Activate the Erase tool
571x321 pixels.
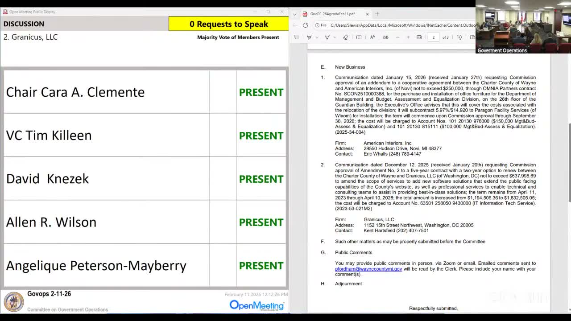[x=345, y=37]
